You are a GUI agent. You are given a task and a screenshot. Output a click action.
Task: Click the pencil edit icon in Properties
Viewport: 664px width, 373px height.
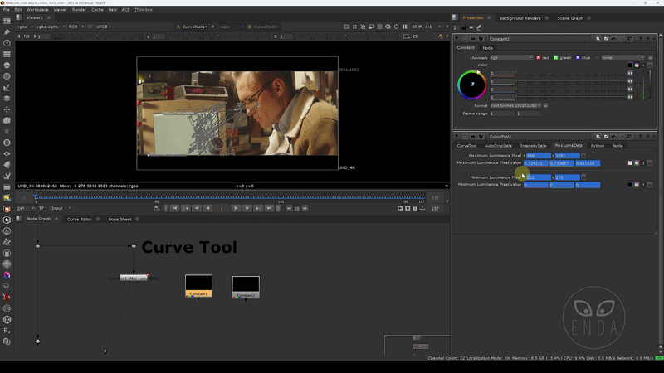pos(479,27)
